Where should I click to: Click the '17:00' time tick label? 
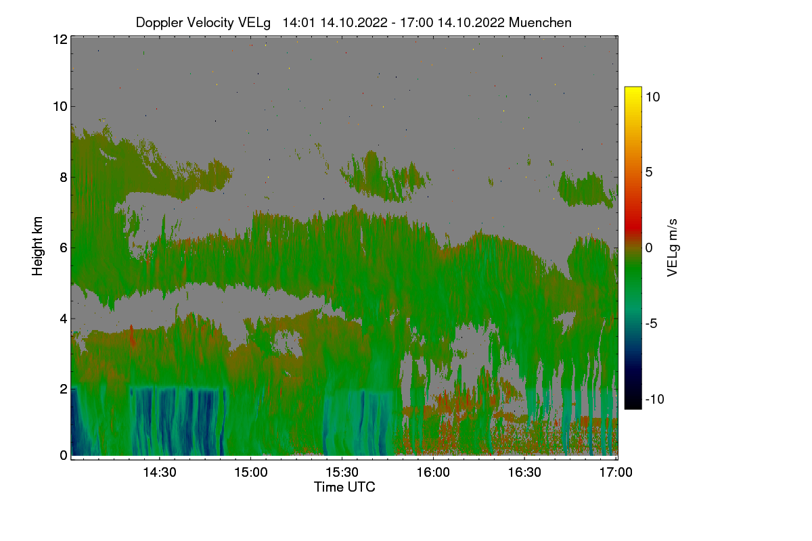pos(616,472)
